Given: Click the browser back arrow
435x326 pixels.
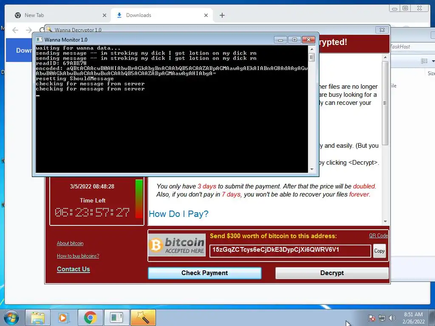Looking at the screenshot, I should click(15, 30).
